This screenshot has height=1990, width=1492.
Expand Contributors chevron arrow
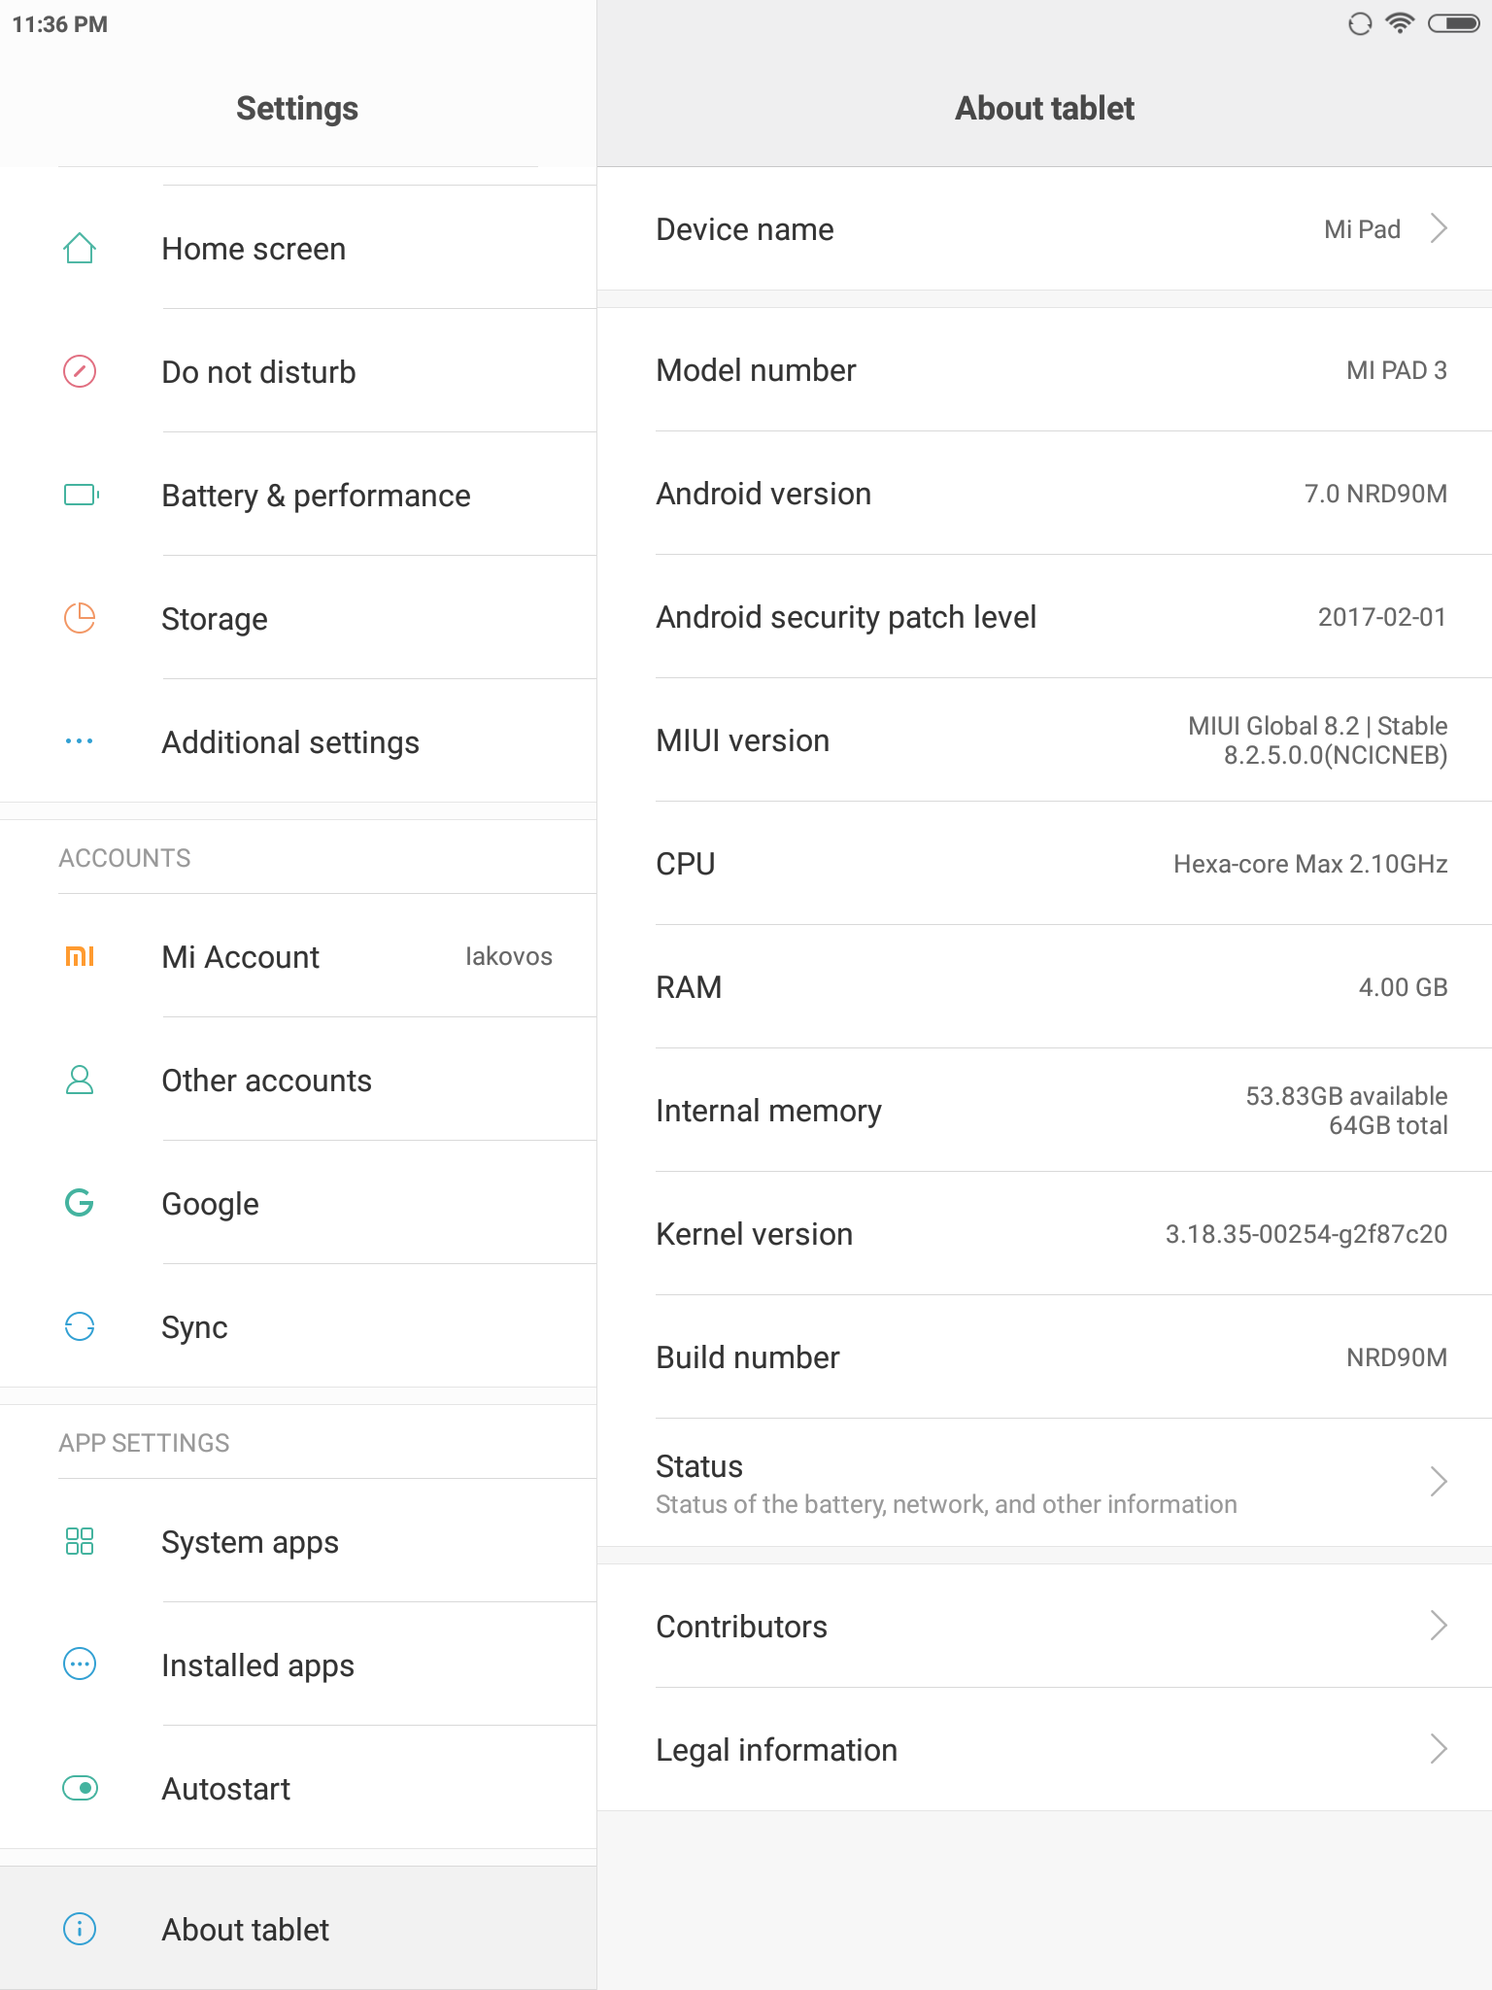tap(1439, 1626)
